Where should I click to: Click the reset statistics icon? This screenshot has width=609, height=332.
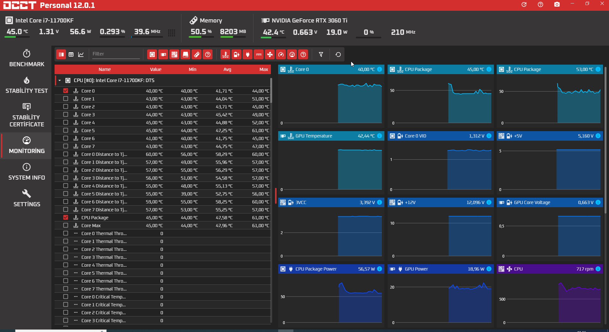[338, 54]
